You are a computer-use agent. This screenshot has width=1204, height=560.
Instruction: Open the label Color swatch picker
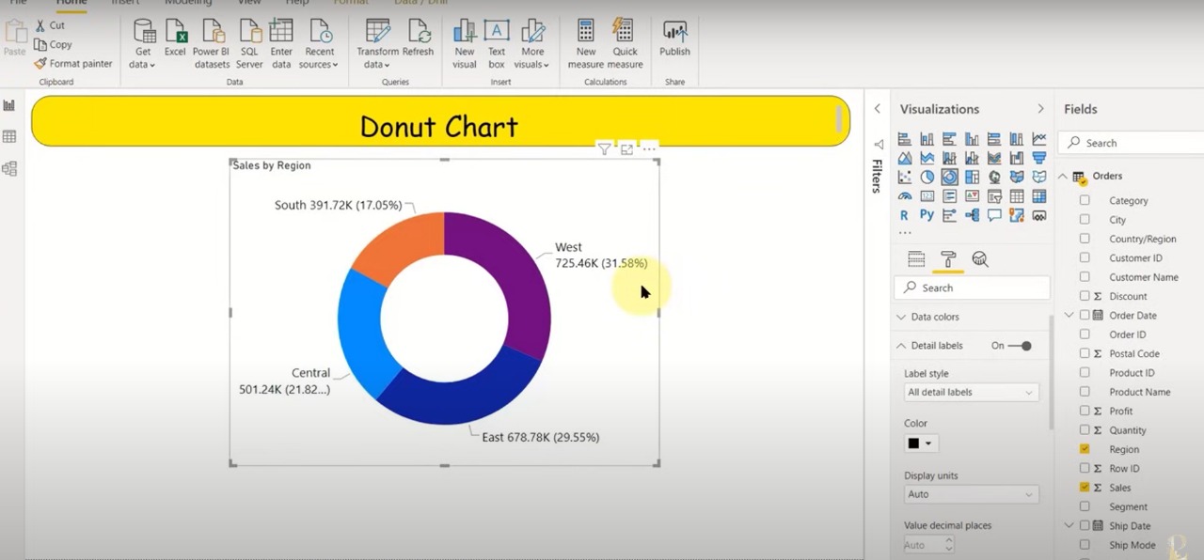point(920,443)
